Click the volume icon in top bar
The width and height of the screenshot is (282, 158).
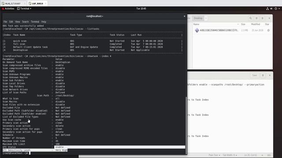271,9
